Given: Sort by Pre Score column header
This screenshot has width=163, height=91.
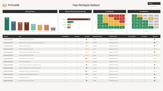Looking at the screenshot, I should pyautogui.click(x=87, y=36).
